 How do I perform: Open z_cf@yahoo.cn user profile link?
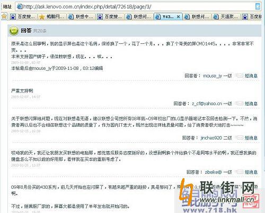[x=207, y=104]
